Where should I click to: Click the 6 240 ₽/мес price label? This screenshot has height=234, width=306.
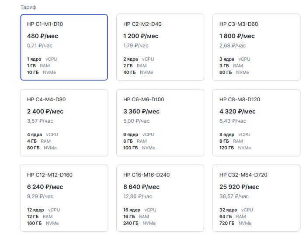[x=45, y=187]
